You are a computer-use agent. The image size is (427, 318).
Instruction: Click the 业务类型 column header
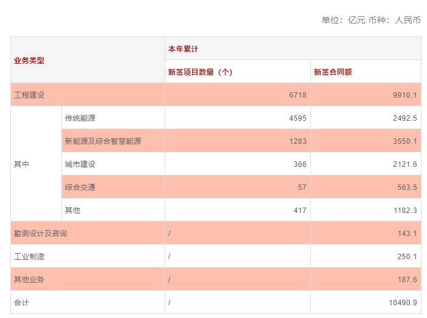[29, 61]
